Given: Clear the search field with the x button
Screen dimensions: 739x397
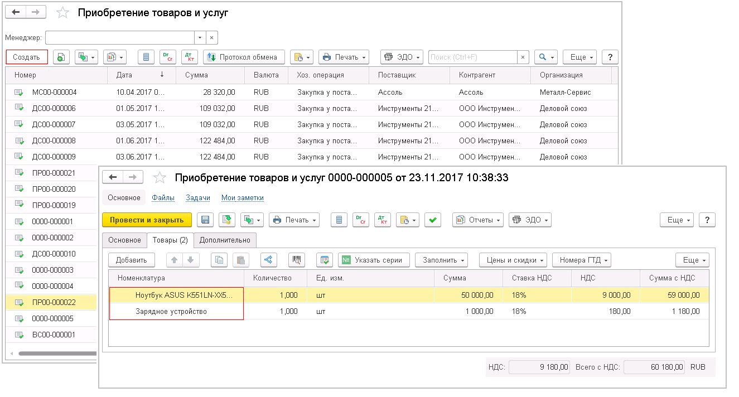Looking at the screenshot, I should click(x=523, y=57).
